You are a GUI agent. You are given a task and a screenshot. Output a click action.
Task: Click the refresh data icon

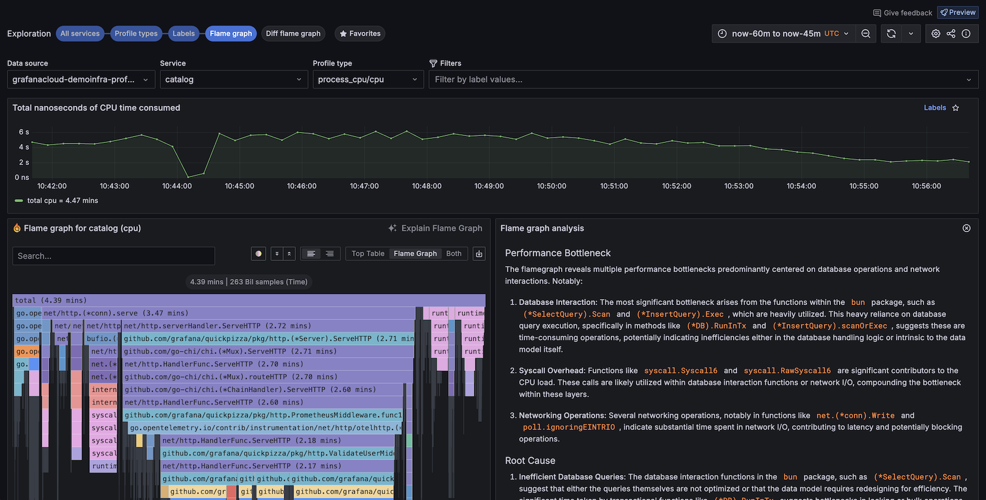click(891, 34)
